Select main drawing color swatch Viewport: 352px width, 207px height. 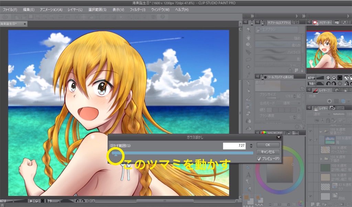[246, 197]
